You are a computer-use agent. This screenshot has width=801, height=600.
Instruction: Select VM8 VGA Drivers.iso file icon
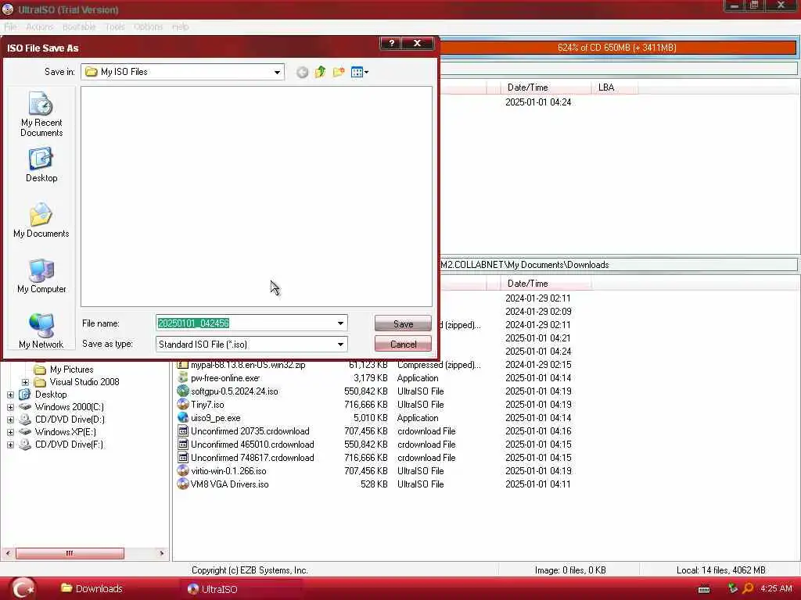pos(183,484)
